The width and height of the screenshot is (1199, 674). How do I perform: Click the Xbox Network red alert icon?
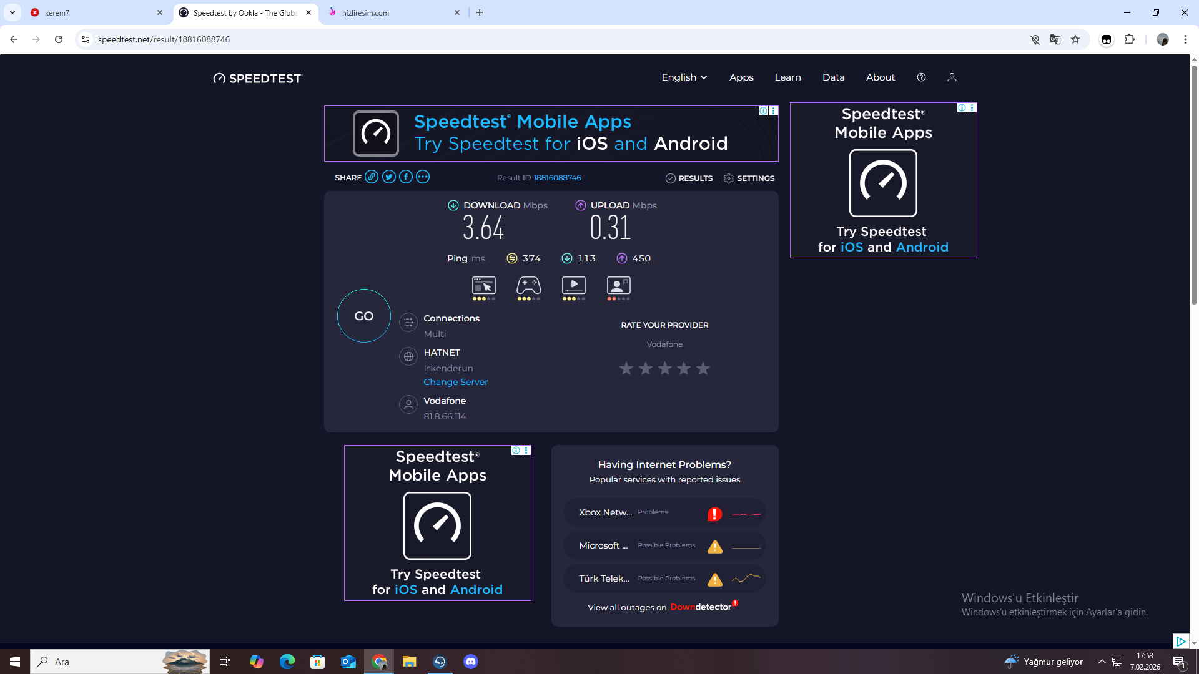(714, 514)
